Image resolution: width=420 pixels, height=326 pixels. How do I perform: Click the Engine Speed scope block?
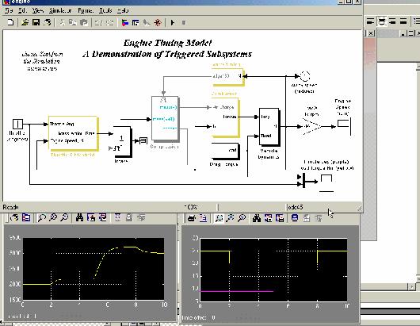[344, 127]
